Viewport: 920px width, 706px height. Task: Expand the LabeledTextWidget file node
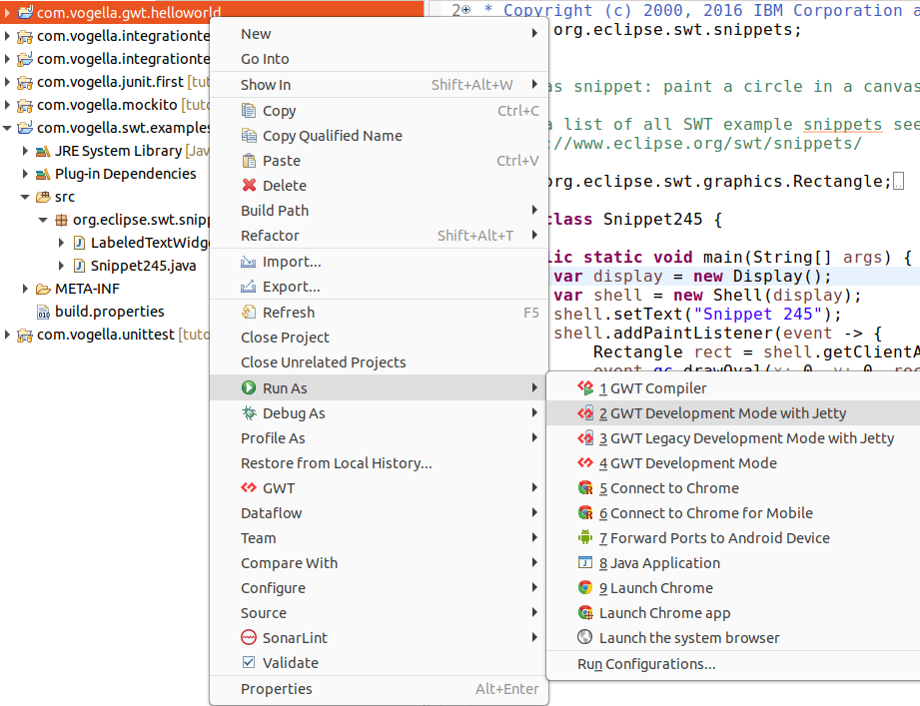click(x=61, y=243)
